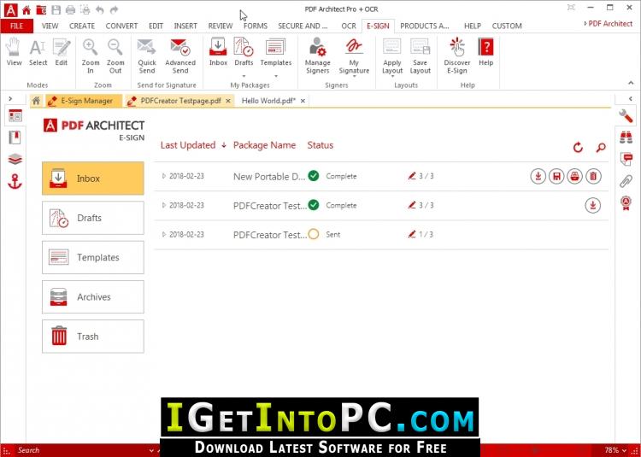Expand the left side panel arrow

10,99
